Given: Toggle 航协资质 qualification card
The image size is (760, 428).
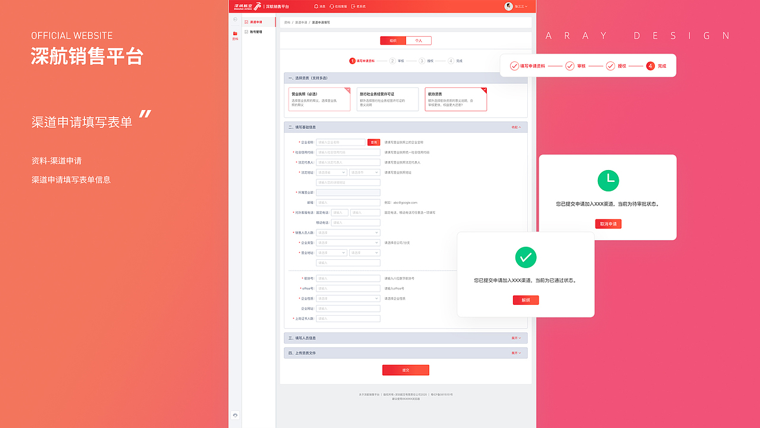Looking at the screenshot, I should 456,99.
